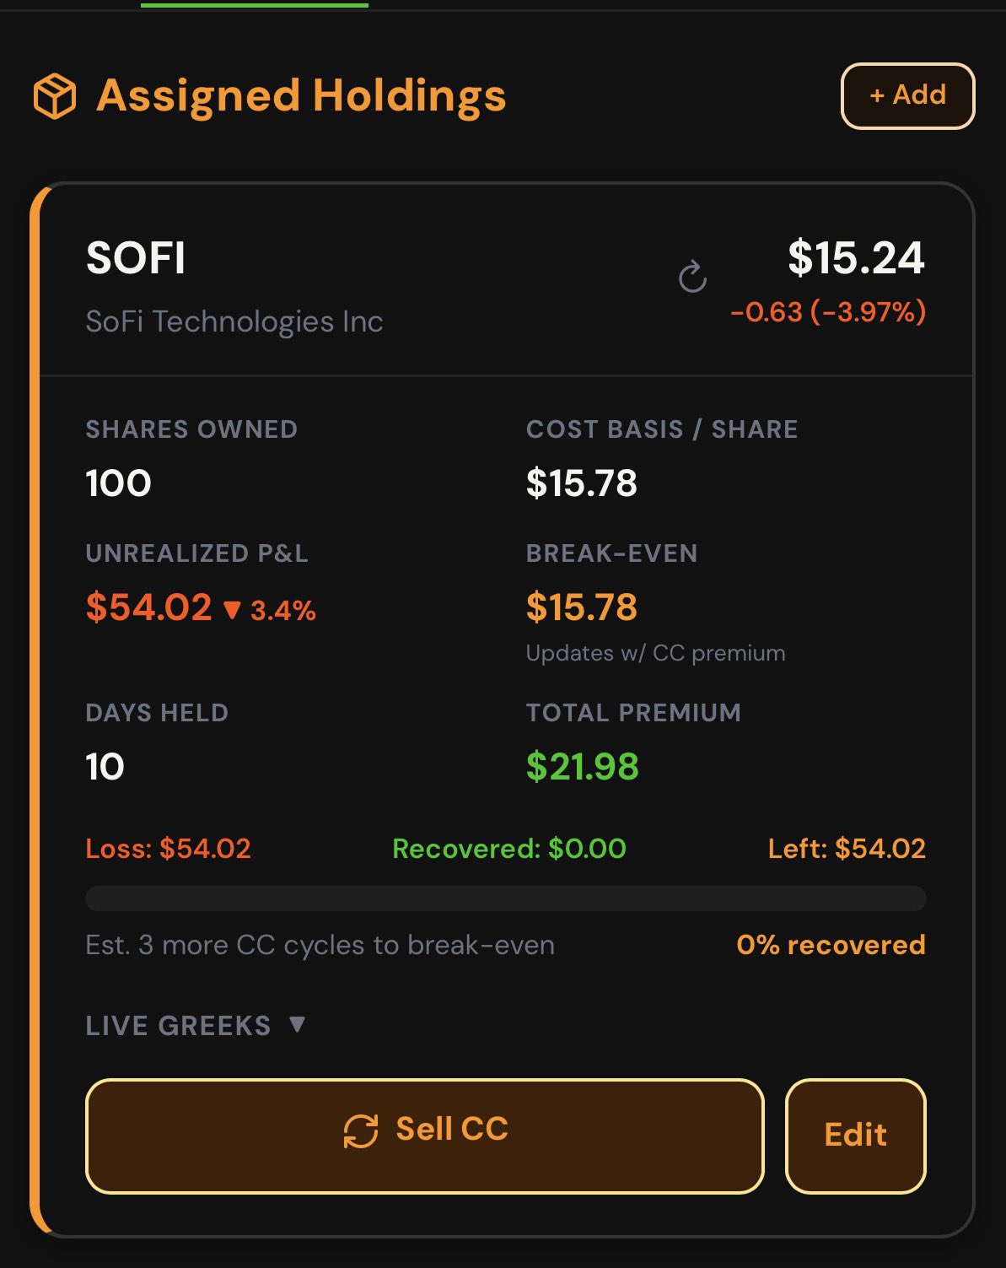
Task: Click the $15.24 current price
Action: click(x=856, y=258)
